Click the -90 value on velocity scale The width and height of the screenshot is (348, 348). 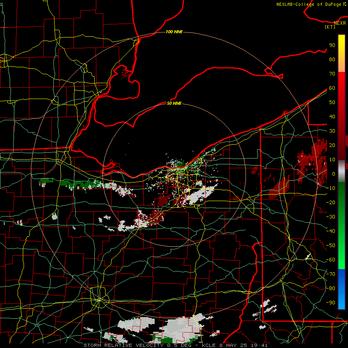pyautogui.click(x=331, y=303)
